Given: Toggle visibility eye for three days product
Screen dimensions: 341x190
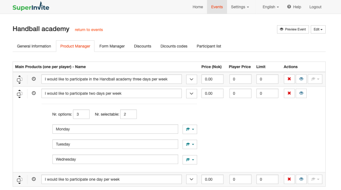Looking at the screenshot, I should pos(301,79).
